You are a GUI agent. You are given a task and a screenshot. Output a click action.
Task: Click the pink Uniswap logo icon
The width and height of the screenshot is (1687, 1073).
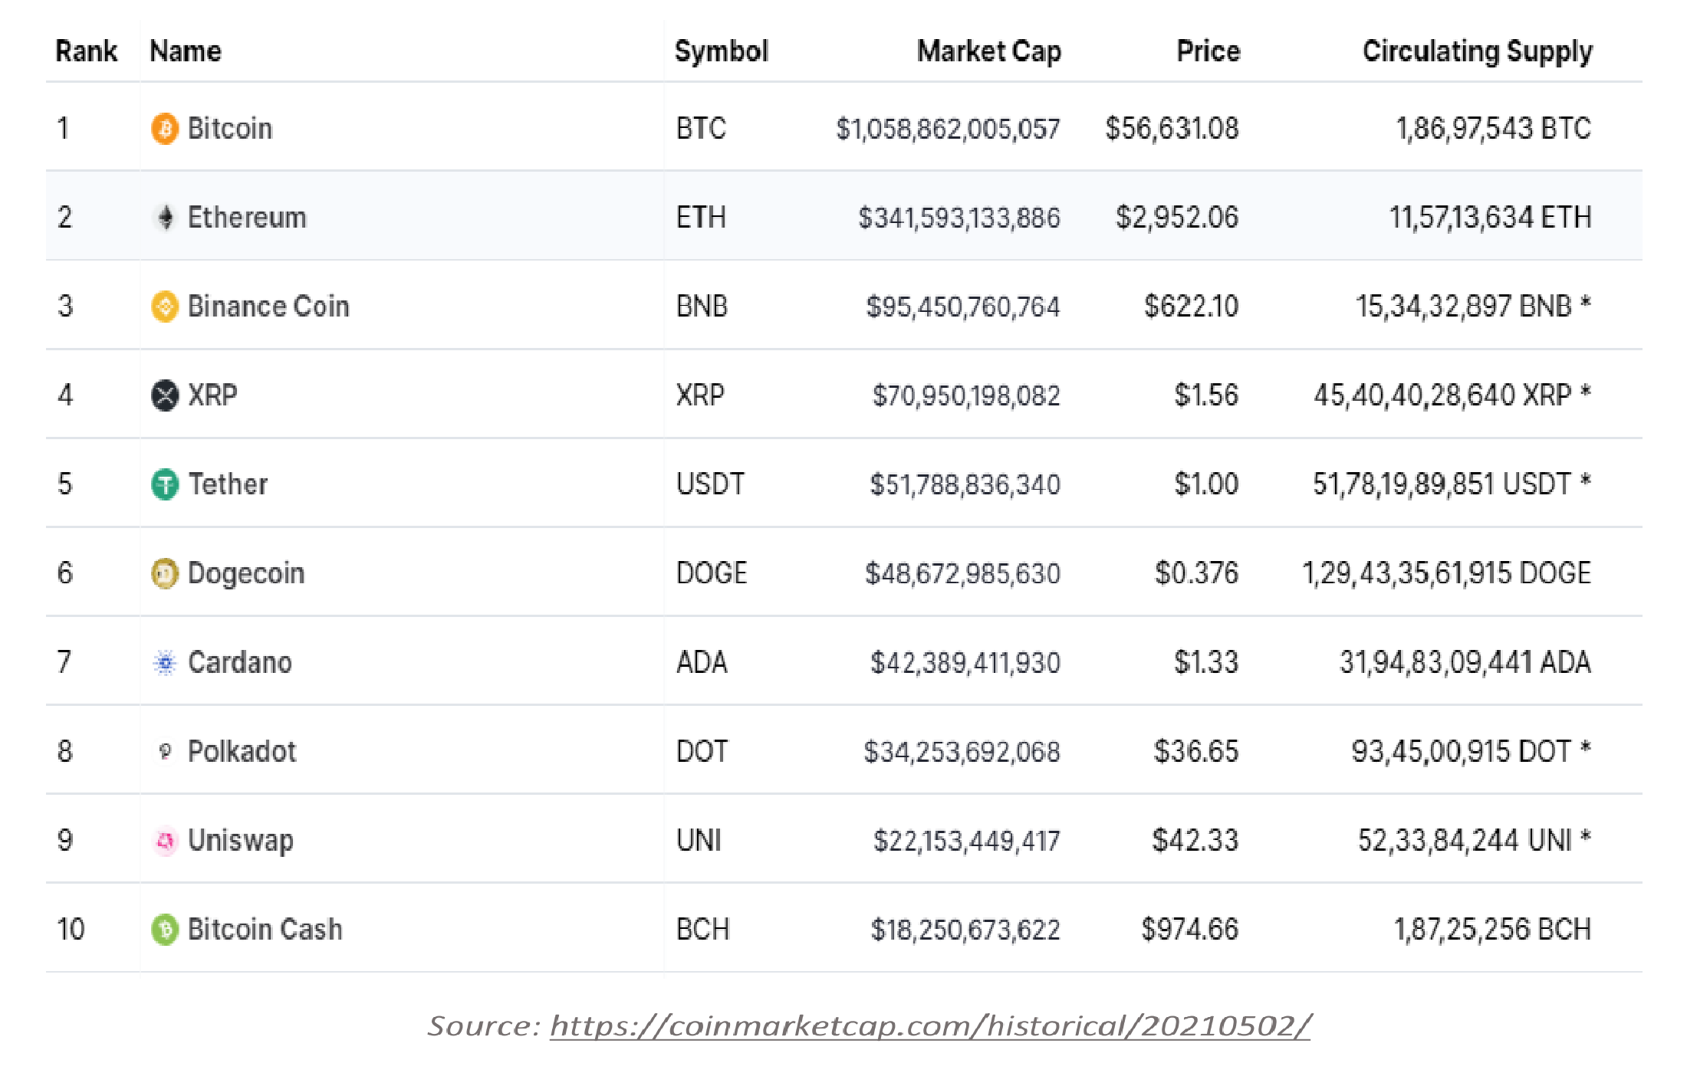click(164, 841)
